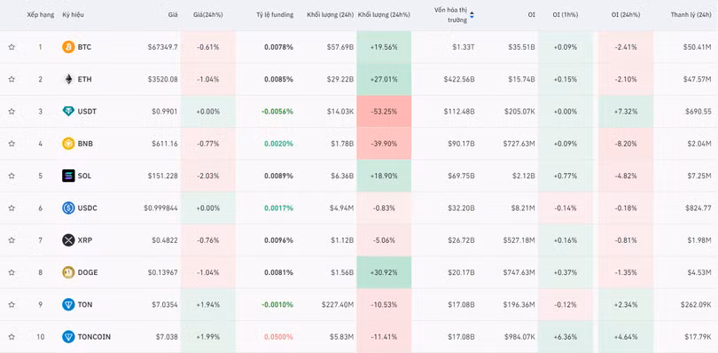Screen dimensions: 718x353
Task: Click the -8.20% OI 24h cell
Action: coord(626,144)
